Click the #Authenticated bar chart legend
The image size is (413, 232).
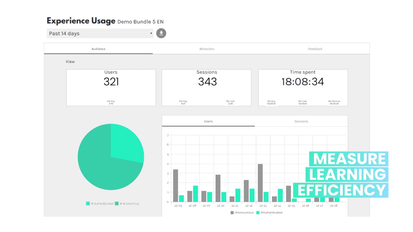coord(269,213)
